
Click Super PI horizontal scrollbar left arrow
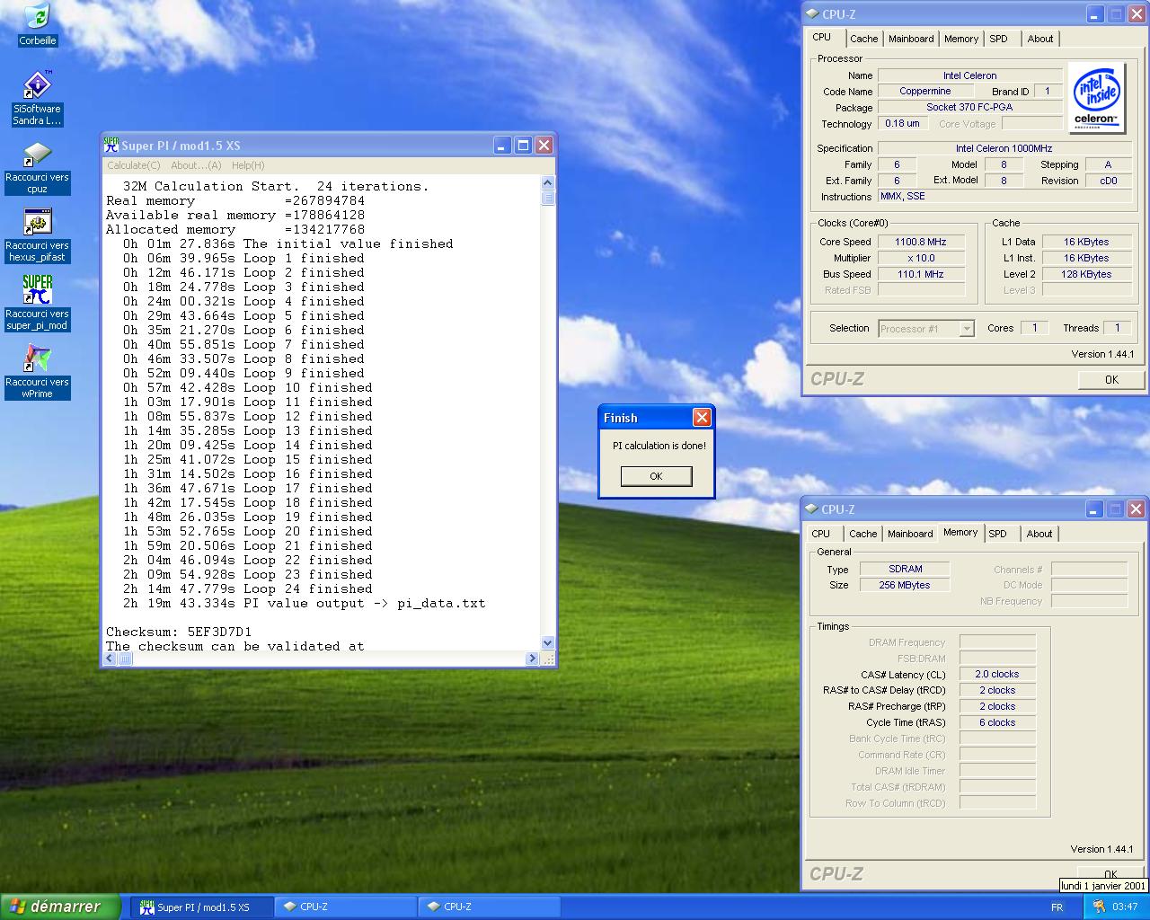(110, 659)
